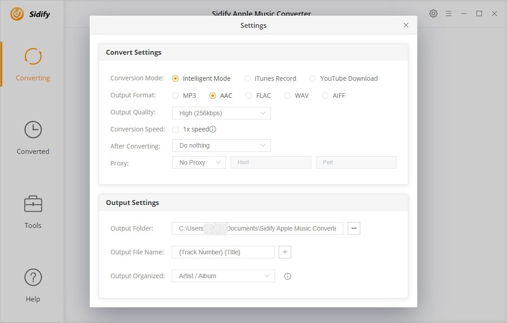The width and height of the screenshot is (507, 323).
Task: Click the proxy Host field
Action: tap(271, 162)
